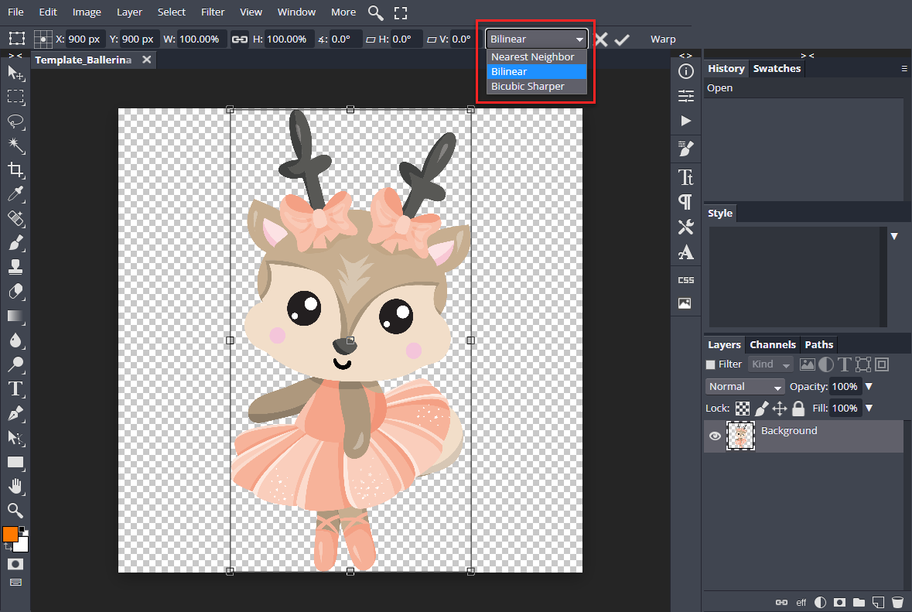Viewport: 912px width, 612px height.
Task: Cancel transform with the X icon
Action: point(601,39)
